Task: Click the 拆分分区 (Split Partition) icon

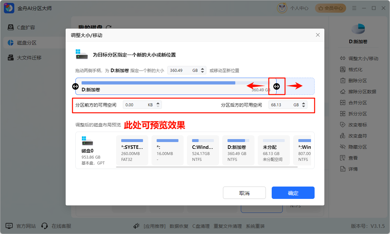Action: (343, 113)
